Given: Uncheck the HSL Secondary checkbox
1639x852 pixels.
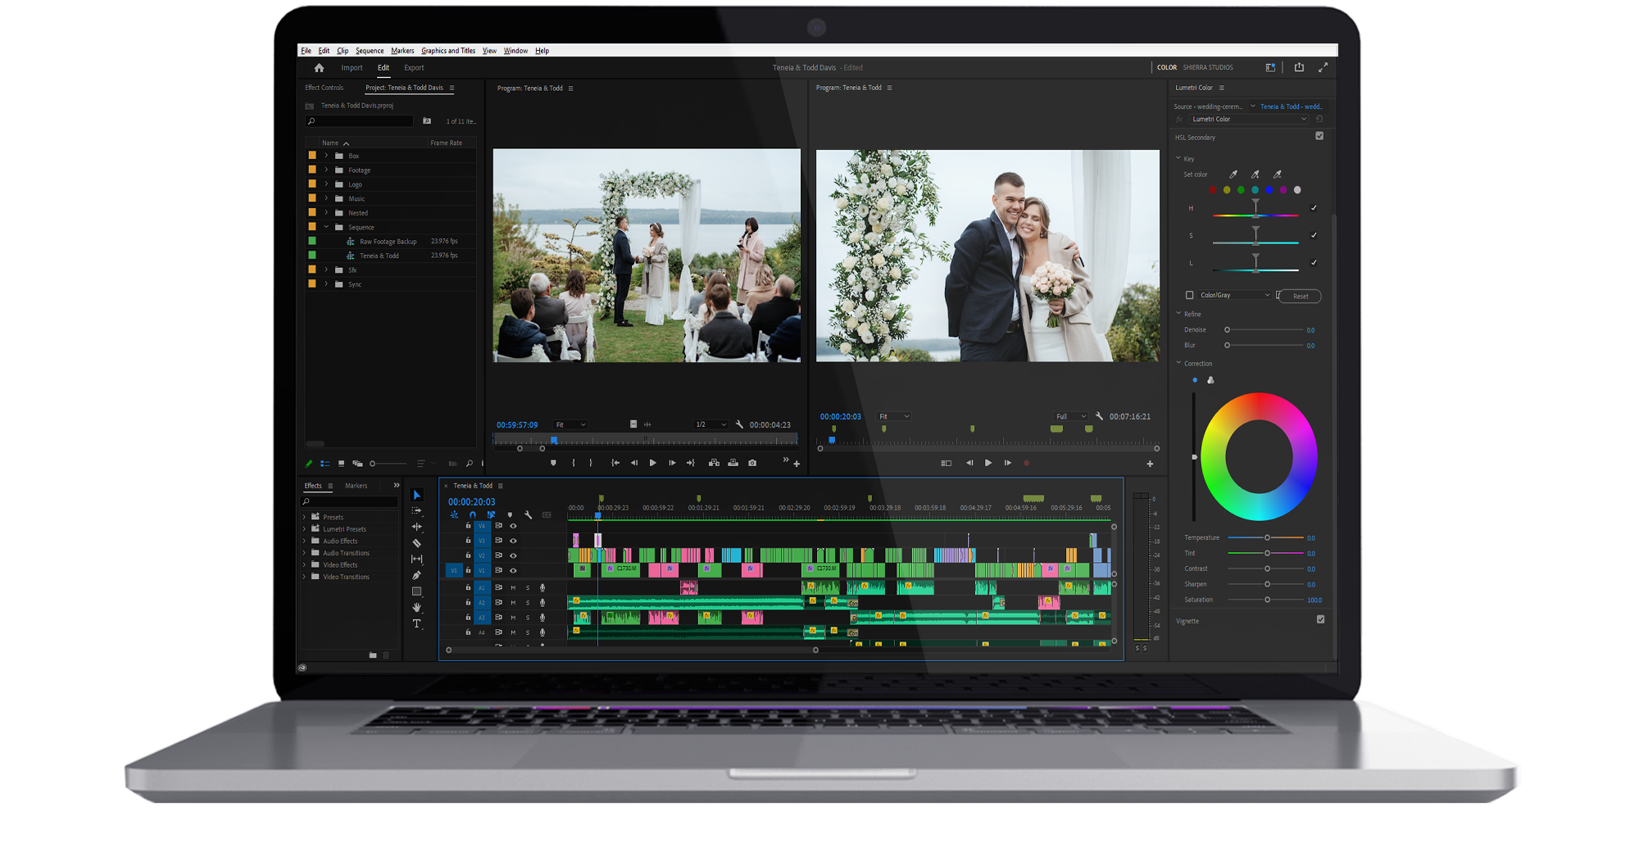Looking at the screenshot, I should pos(1319,136).
